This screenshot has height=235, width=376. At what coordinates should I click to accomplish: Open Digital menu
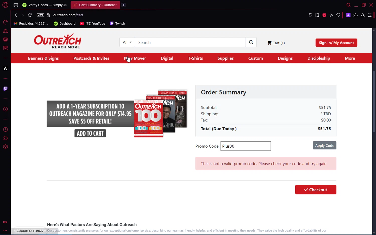pos(167,58)
